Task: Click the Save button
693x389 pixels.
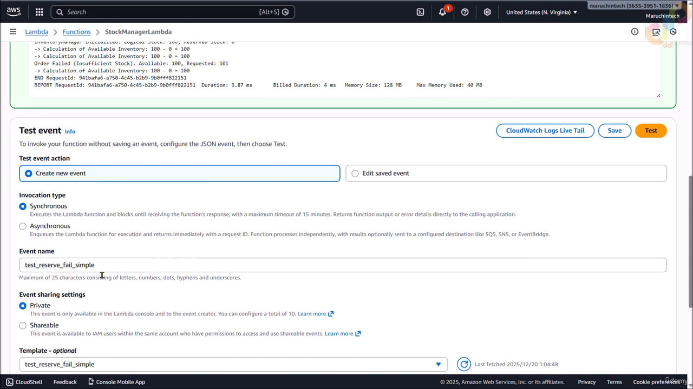Action: coord(614,131)
